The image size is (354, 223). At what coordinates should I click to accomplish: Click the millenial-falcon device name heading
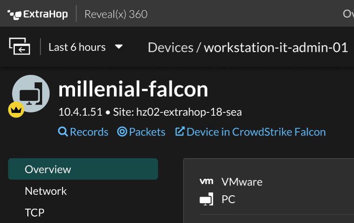(x=133, y=89)
